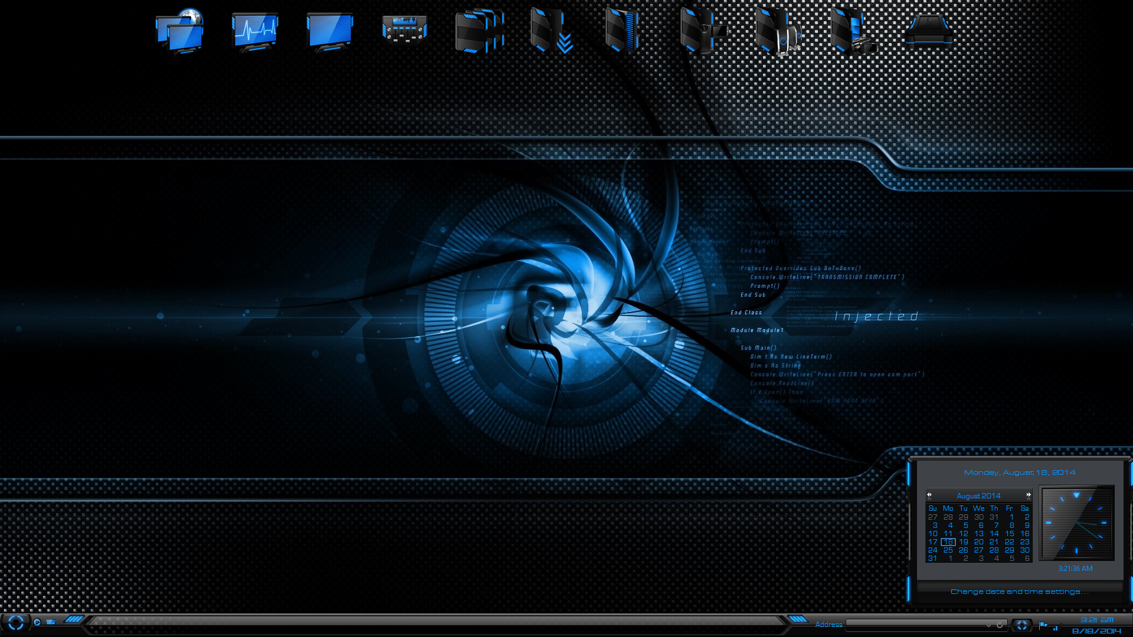The width and height of the screenshot is (1133, 637).
Task: Go to previous month in calendar
Action: (929, 495)
